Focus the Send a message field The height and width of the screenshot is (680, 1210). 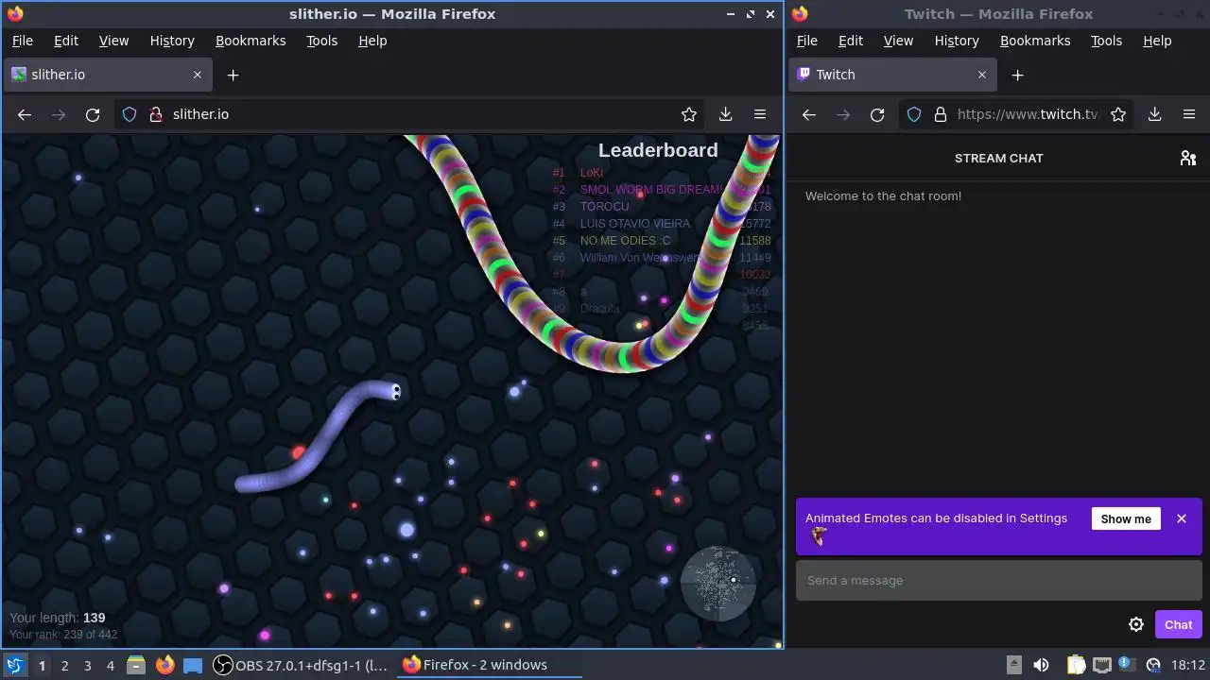pyautogui.click(x=998, y=581)
